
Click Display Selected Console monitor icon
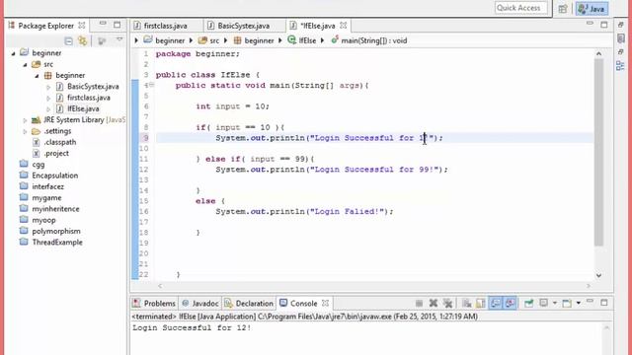(x=544, y=303)
